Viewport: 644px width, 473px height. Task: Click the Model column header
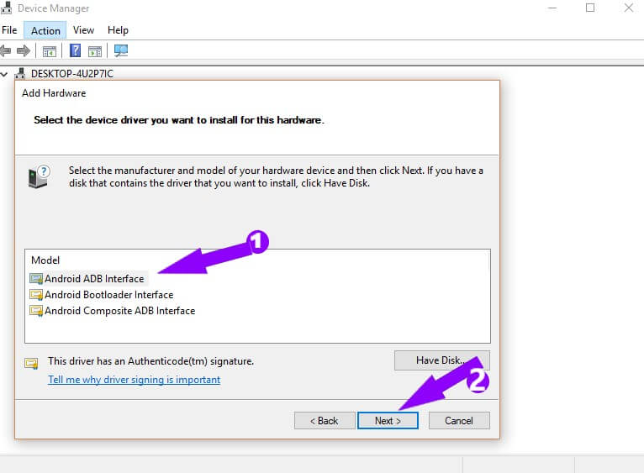coord(45,260)
